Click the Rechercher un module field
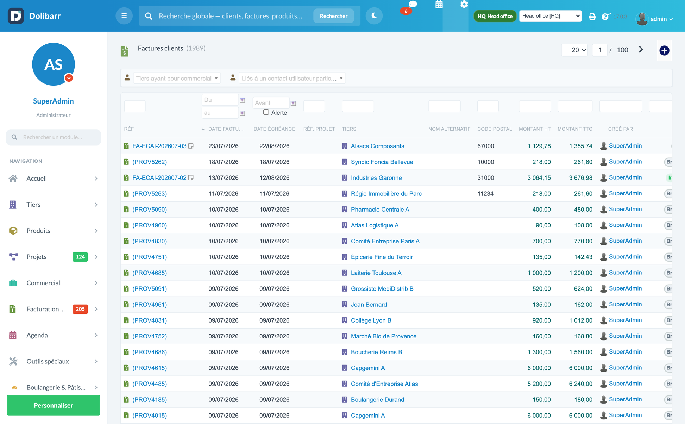 tap(54, 137)
